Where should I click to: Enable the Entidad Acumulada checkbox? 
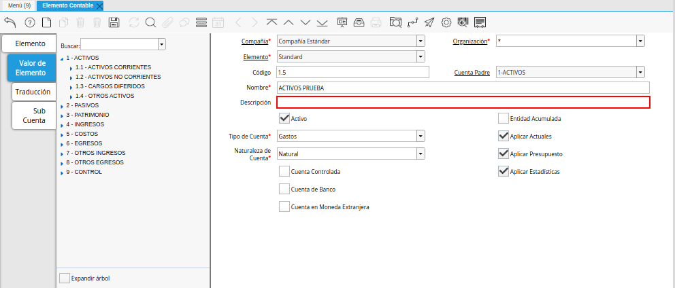(504, 118)
